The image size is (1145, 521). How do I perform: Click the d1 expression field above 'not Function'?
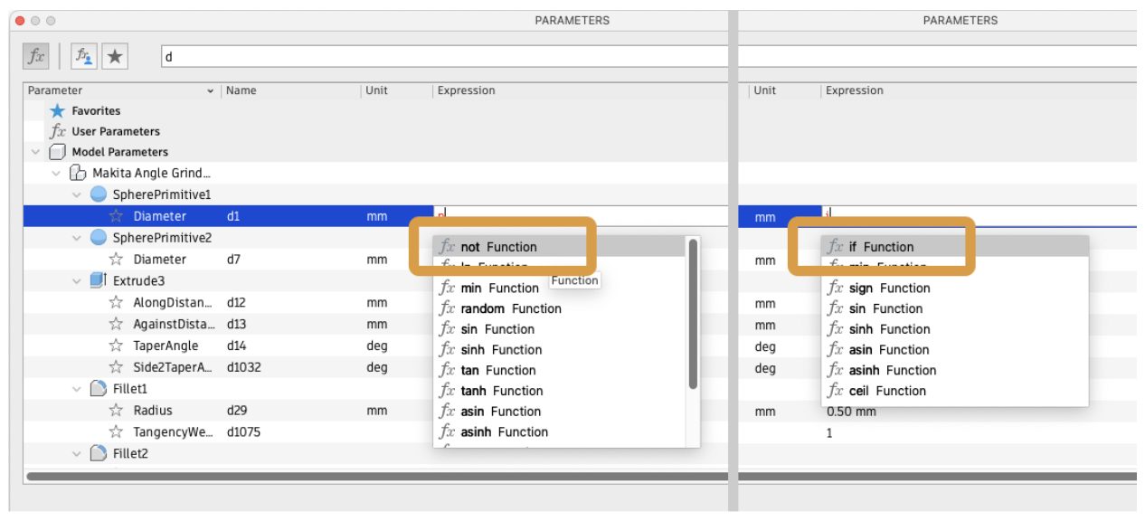582,215
